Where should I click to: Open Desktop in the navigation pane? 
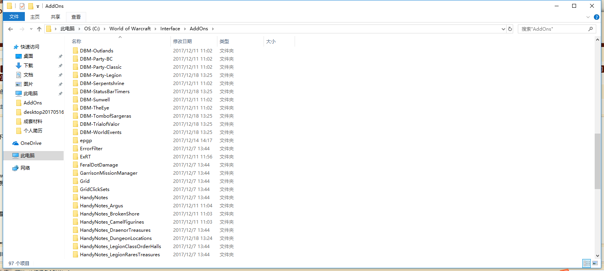point(28,56)
